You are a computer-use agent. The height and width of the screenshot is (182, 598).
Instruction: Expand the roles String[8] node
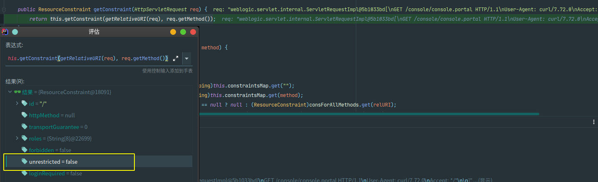(17, 138)
